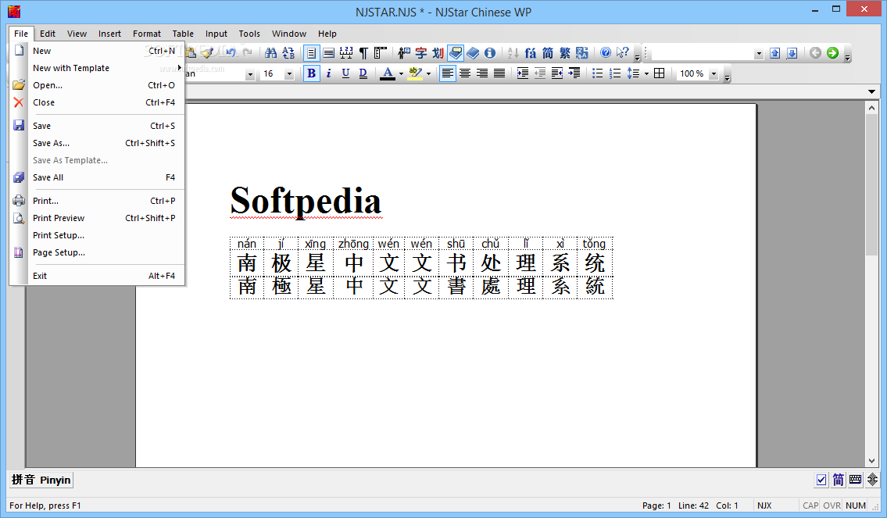The height and width of the screenshot is (518, 887).
Task: Open font name dropdown arrow
Action: pos(249,75)
